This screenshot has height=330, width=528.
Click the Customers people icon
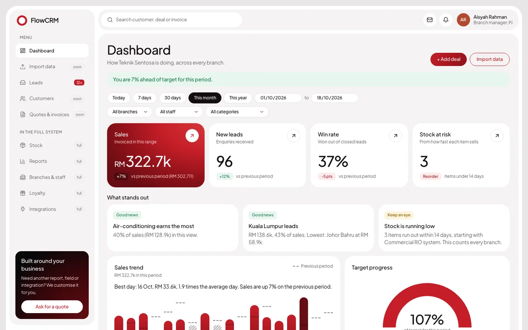point(23,99)
